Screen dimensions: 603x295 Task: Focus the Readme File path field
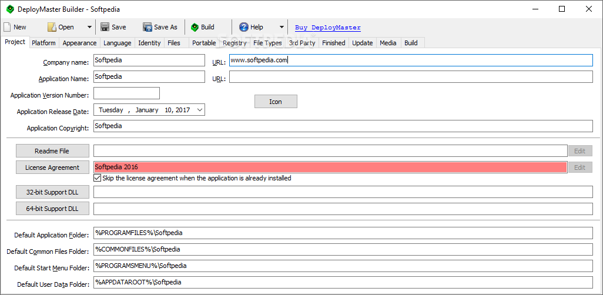point(330,151)
